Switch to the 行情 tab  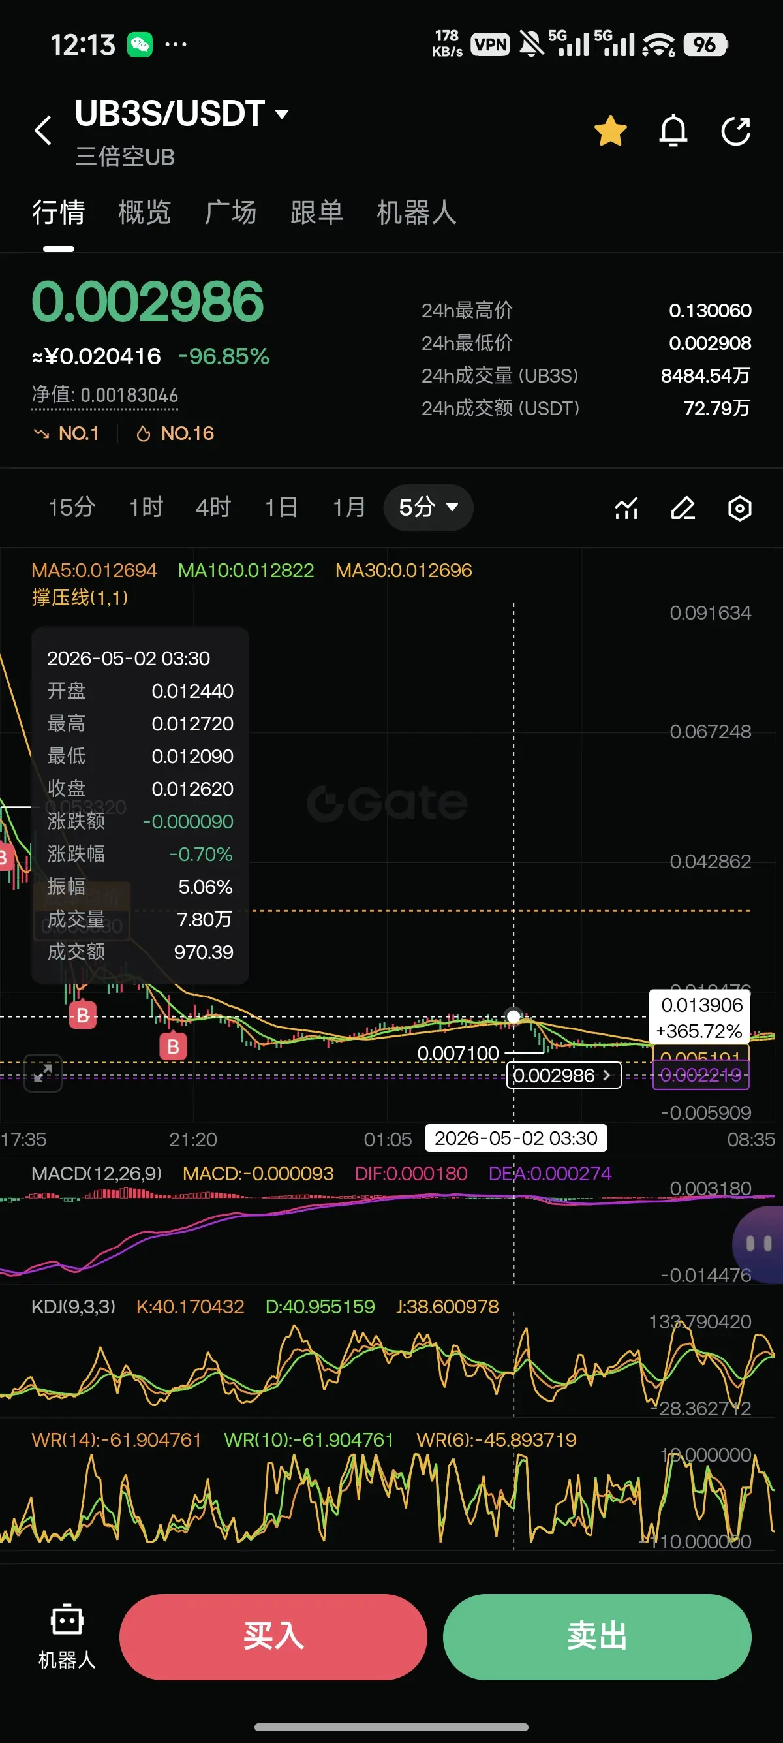tap(59, 212)
